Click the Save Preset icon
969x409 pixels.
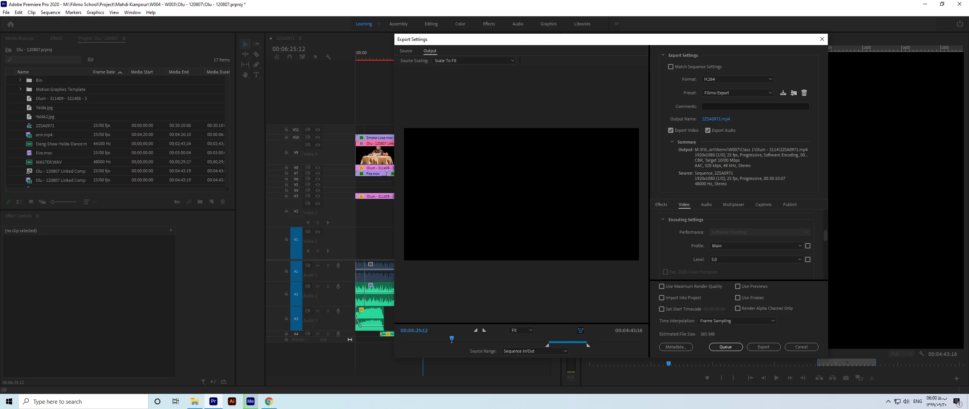(x=783, y=93)
